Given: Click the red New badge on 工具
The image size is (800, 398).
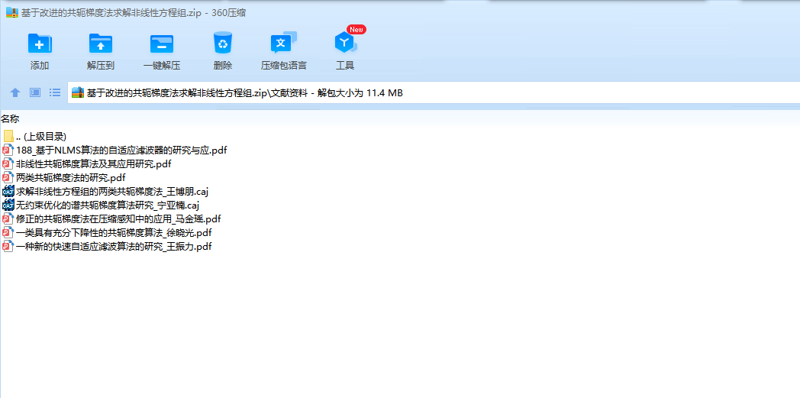Looking at the screenshot, I should [x=356, y=30].
